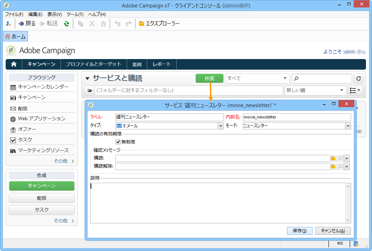Click the database status icon

coord(356,244)
